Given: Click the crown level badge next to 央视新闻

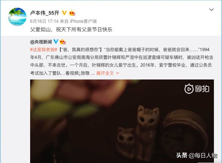Looking at the screenshot, I should (62, 42).
